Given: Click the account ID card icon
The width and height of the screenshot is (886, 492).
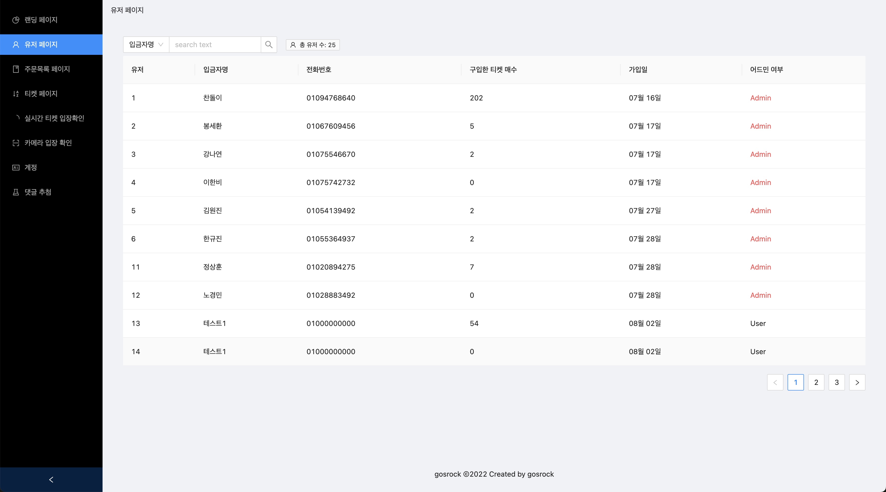Looking at the screenshot, I should tap(16, 167).
